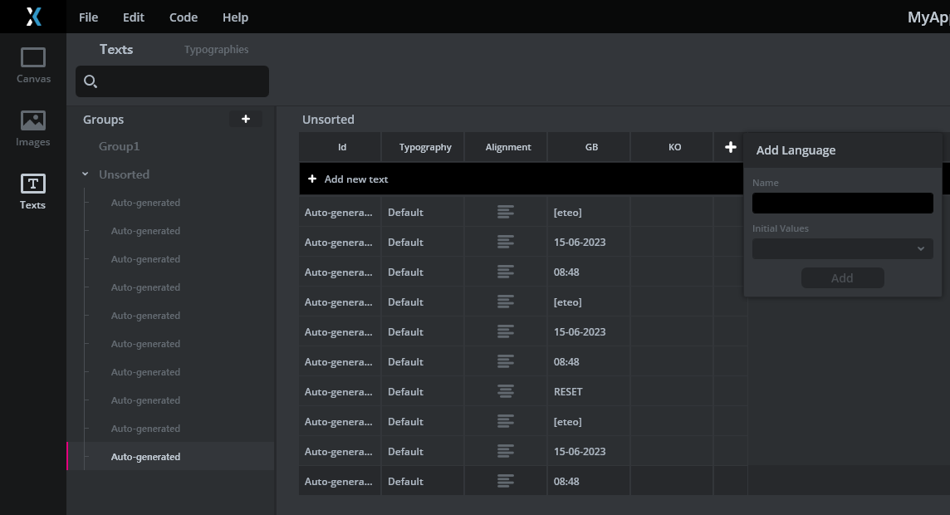Add a new group with plus icon
950x515 pixels.
click(x=245, y=119)
